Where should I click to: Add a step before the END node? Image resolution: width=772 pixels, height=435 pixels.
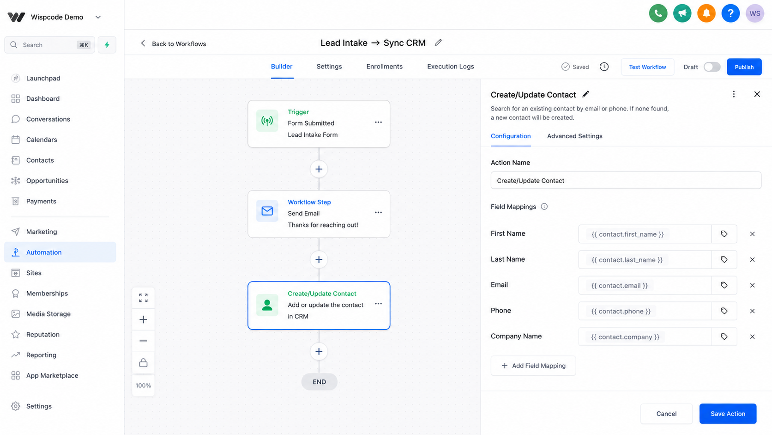[319, 352]
